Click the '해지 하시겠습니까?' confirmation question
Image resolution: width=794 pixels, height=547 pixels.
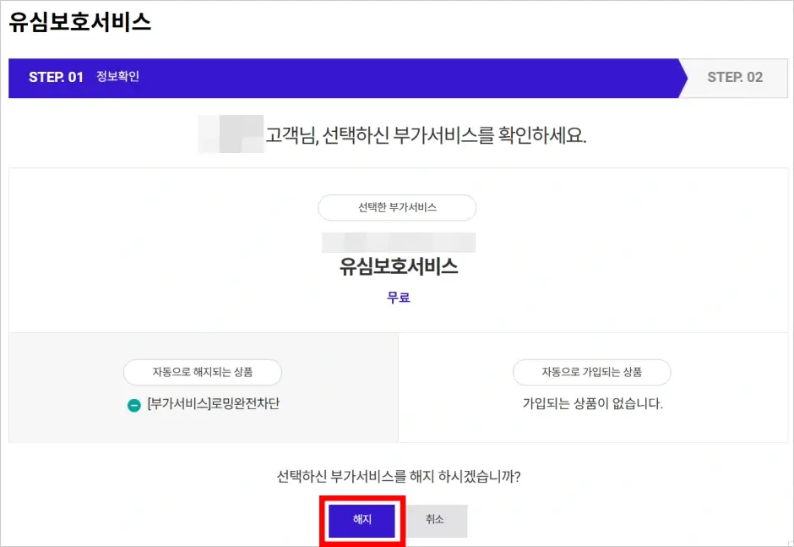399,477
